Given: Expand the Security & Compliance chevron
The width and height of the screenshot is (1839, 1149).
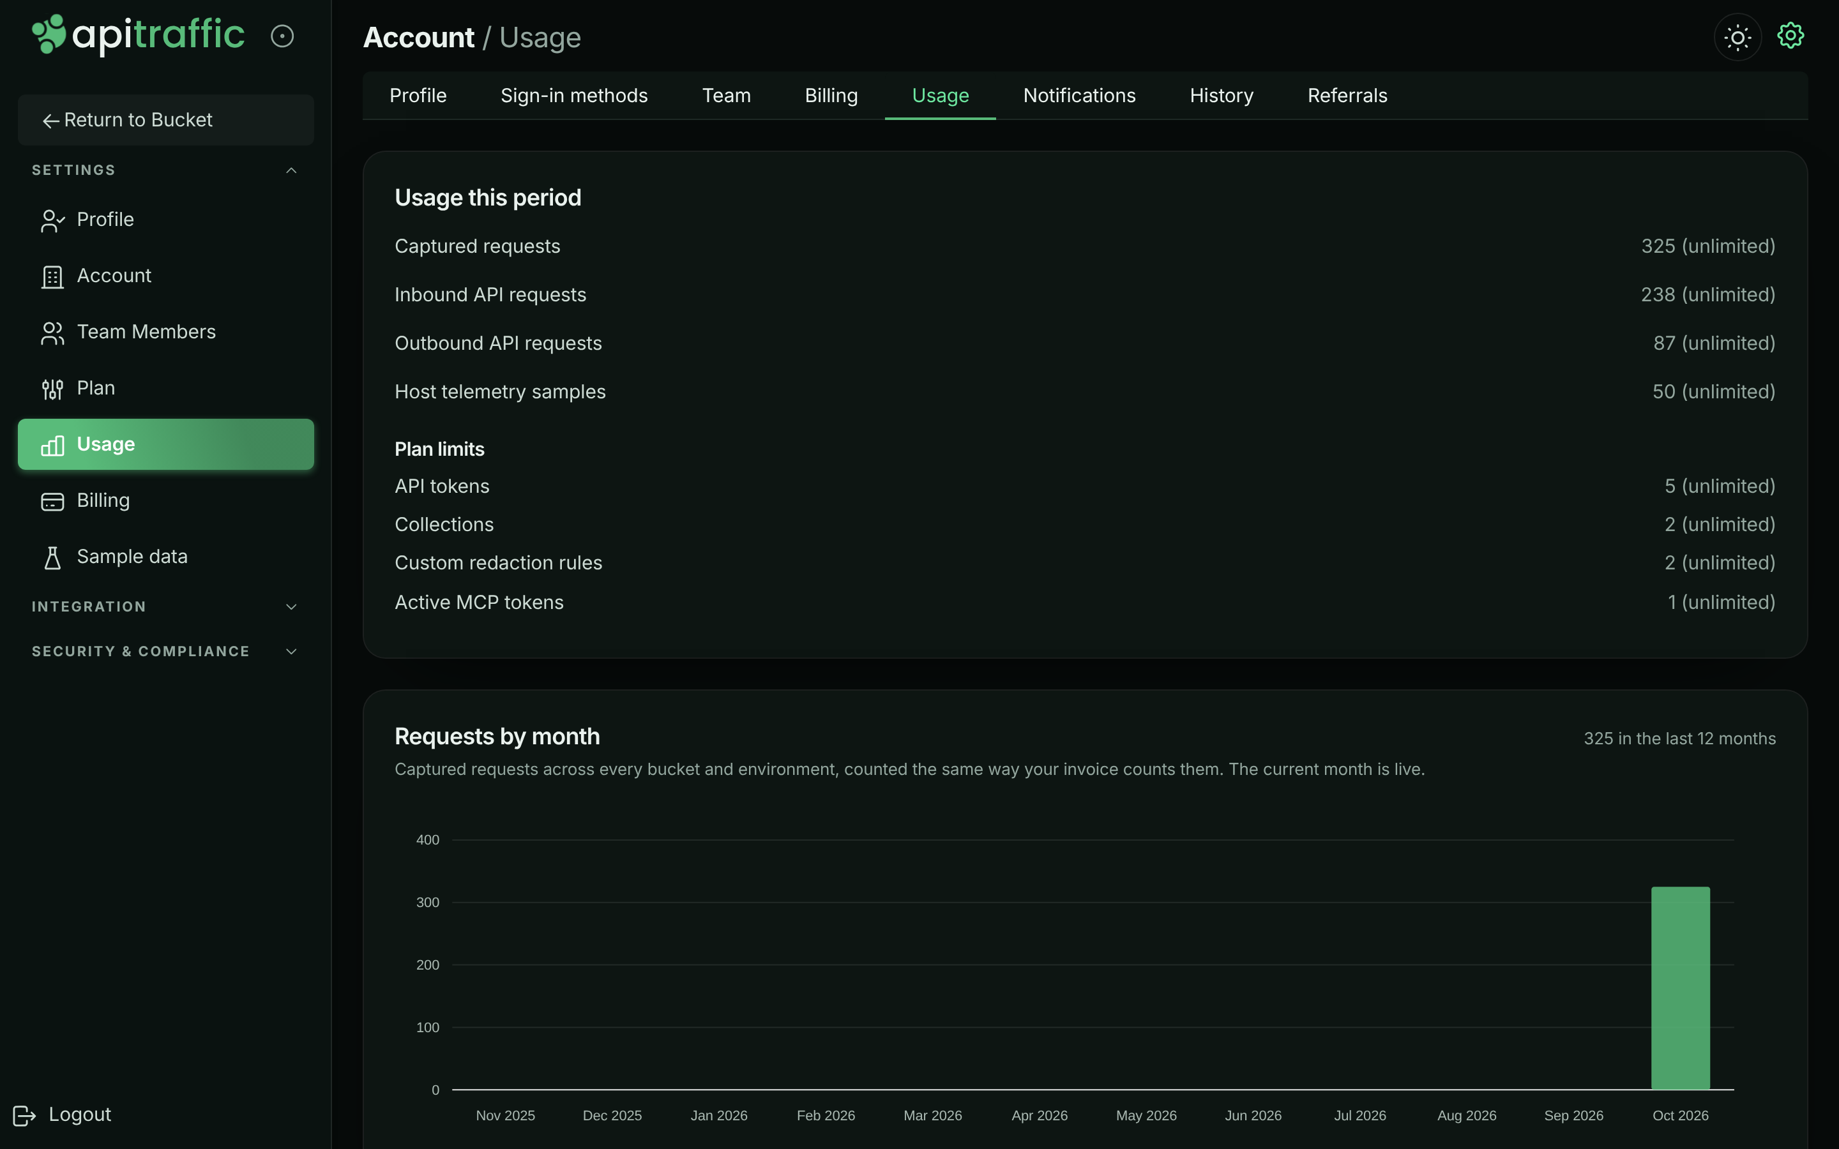Looking at the screenshot, I should [291, 651].
